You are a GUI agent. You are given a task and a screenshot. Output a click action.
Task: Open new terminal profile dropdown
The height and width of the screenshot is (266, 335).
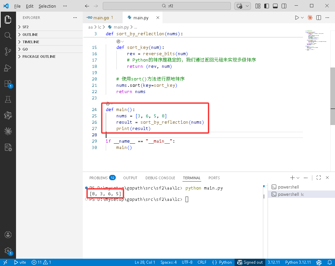298,178
